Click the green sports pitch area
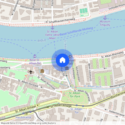125x125 pixels. tap(84, 11)
